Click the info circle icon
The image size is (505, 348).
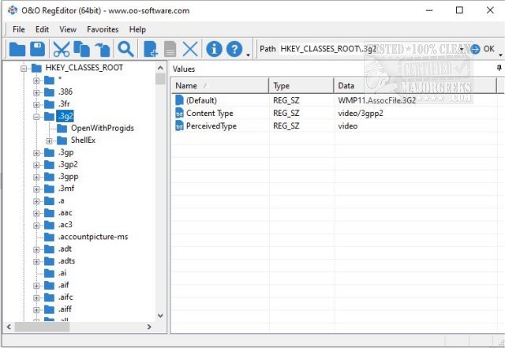coord(214,49)
